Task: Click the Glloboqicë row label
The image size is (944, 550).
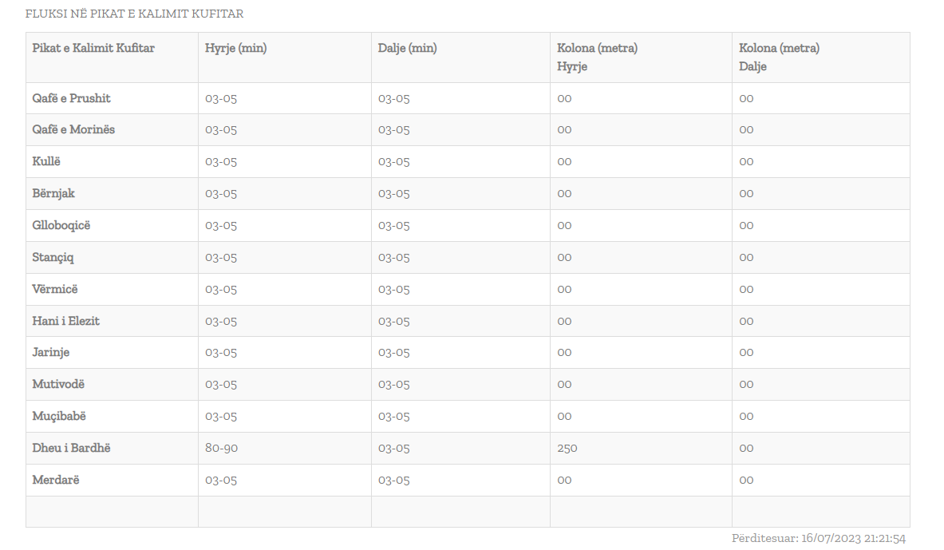Action: tap(61, 225)
